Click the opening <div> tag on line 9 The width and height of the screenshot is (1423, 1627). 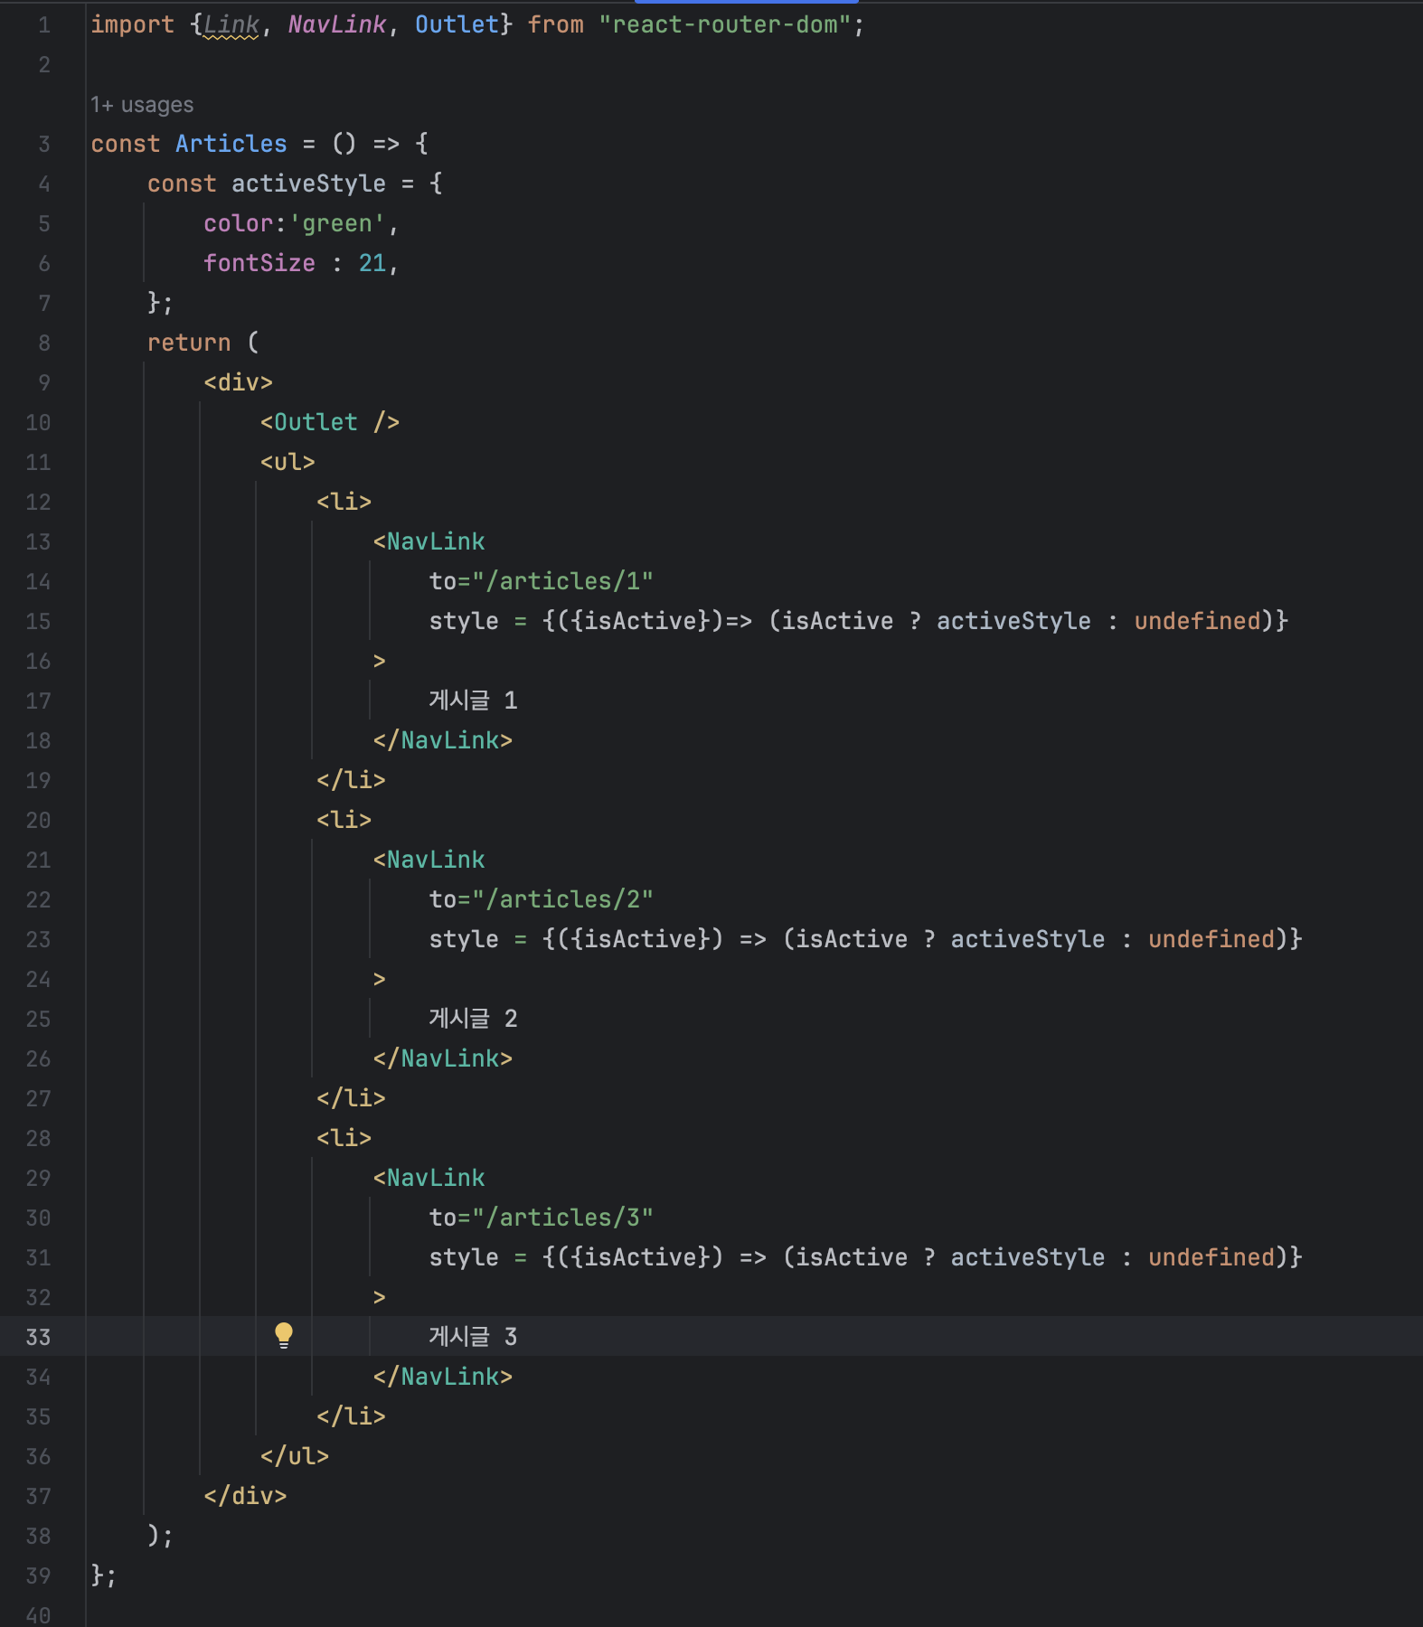pyautogui.click(x=239, y=382)
